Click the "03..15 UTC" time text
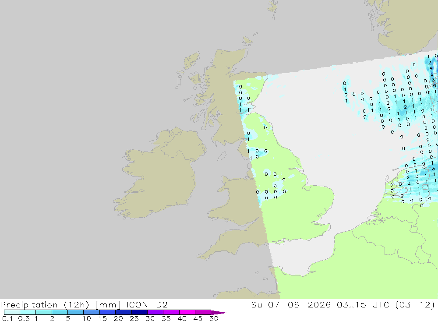Image resolution: width=438 pixels, height=321 pixels. (x=363, y=304)
